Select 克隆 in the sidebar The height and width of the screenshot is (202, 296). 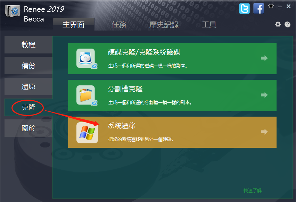pos(28,107)
